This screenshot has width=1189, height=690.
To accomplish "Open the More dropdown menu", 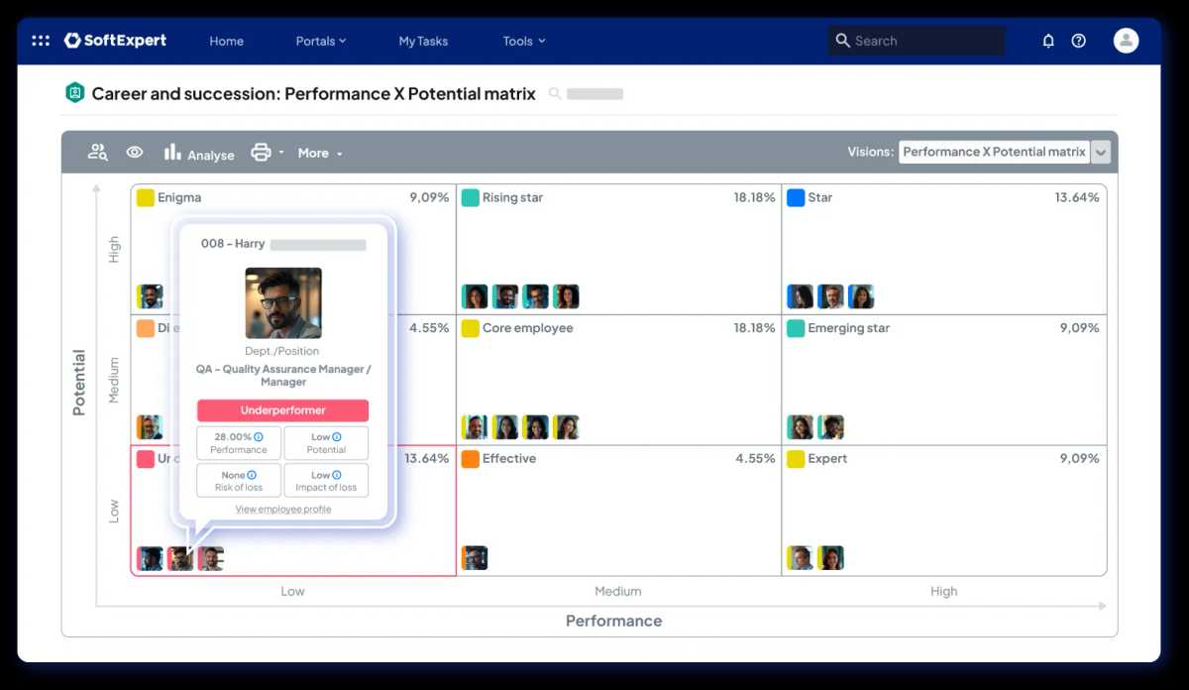I will pos(319,154).
